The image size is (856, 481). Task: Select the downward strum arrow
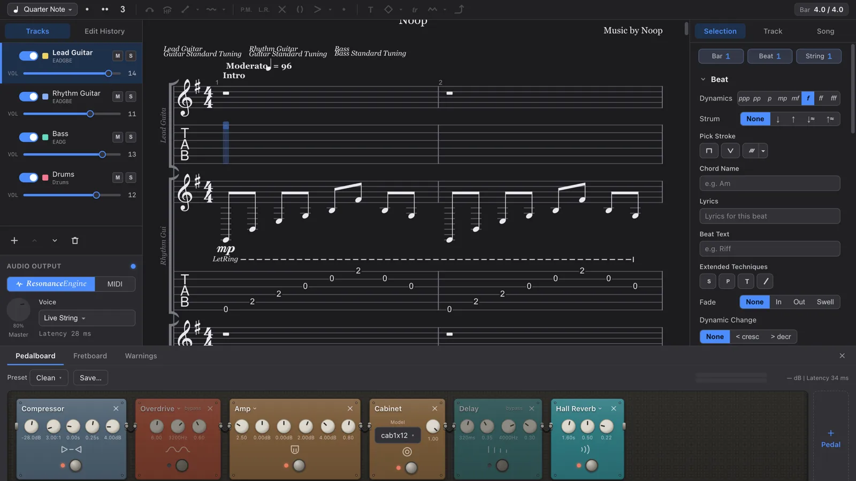[778, 119]
